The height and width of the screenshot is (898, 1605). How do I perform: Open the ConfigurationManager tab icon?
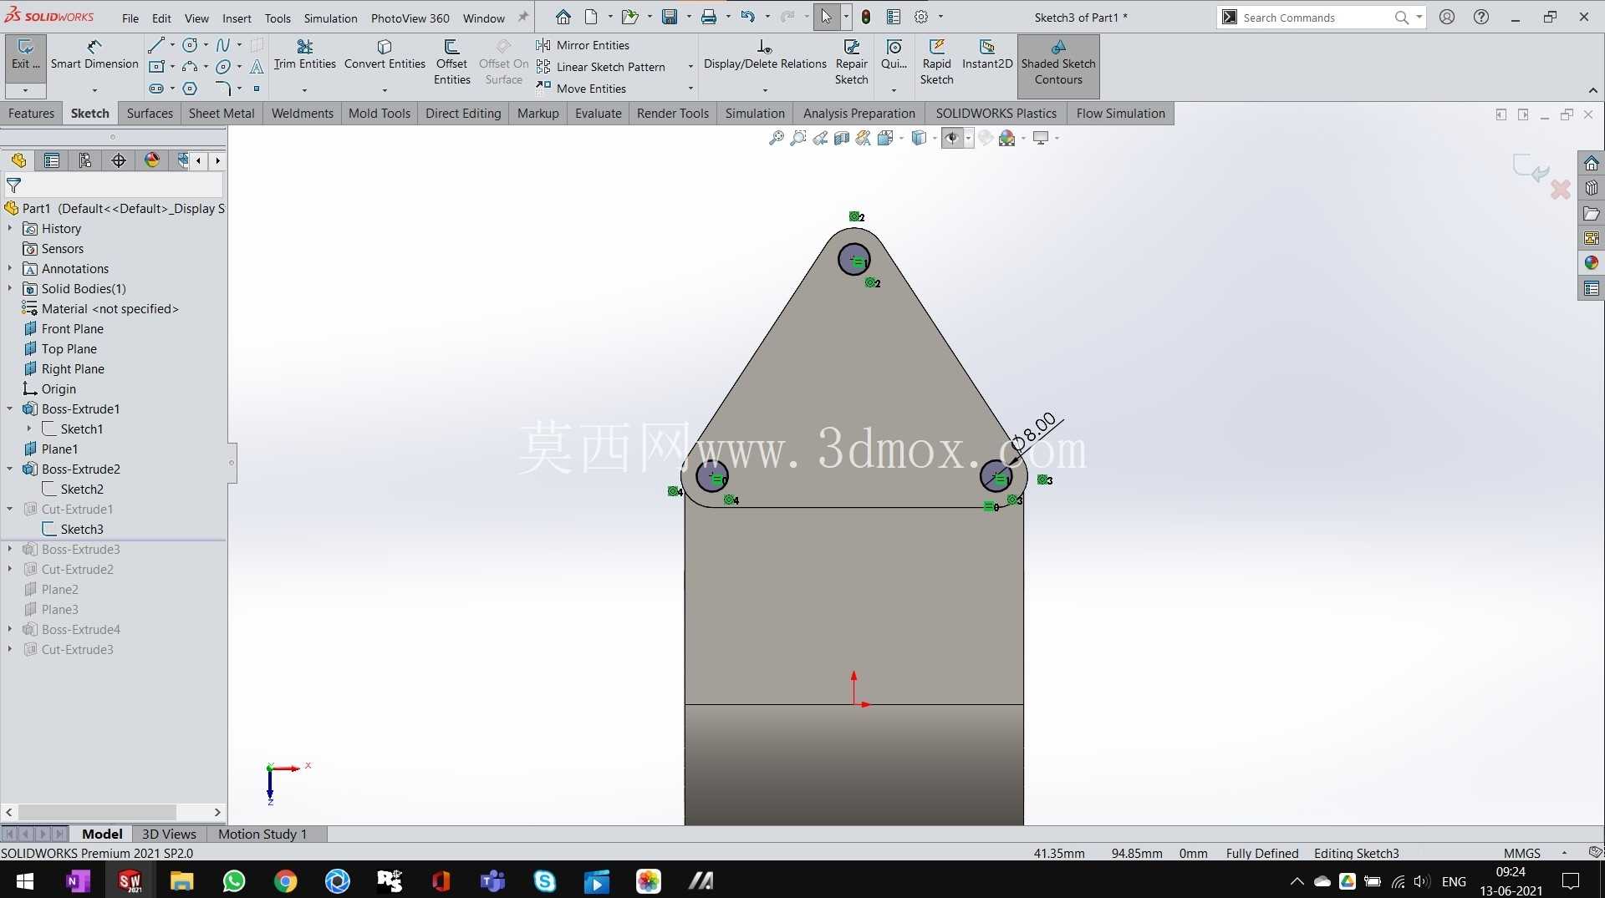point(85,160)
